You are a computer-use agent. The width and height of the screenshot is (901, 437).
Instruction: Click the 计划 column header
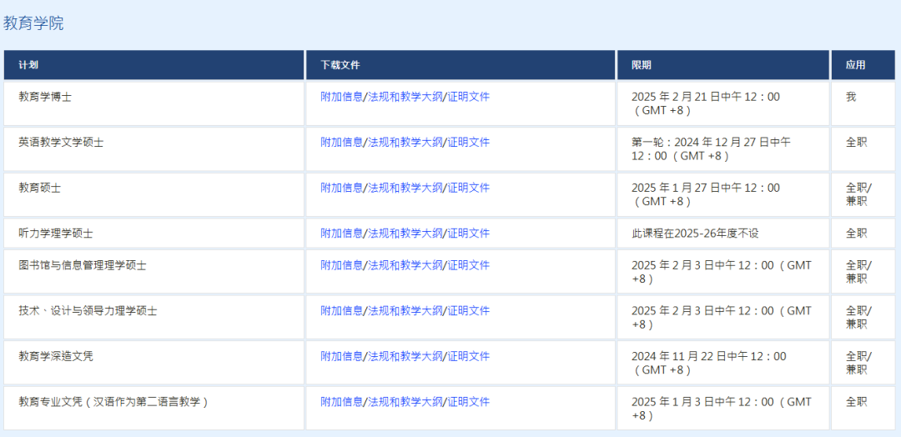coord(28,65)
